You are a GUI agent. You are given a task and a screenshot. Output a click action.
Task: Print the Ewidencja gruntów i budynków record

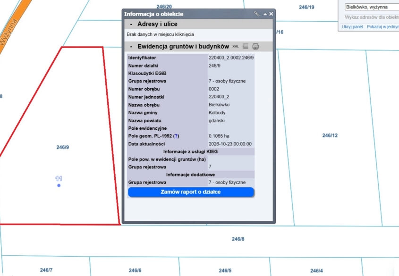pos(255,46)
